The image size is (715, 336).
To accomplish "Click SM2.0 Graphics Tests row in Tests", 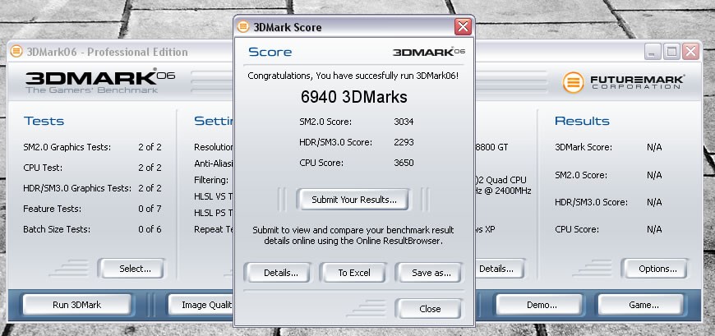I will coord(93,147).
